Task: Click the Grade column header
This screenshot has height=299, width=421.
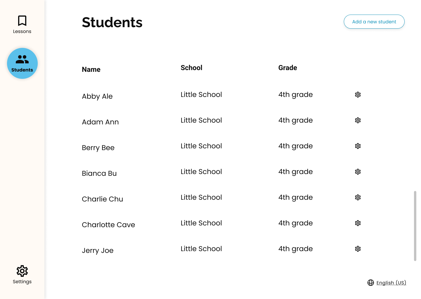Action: click(288, 68)
